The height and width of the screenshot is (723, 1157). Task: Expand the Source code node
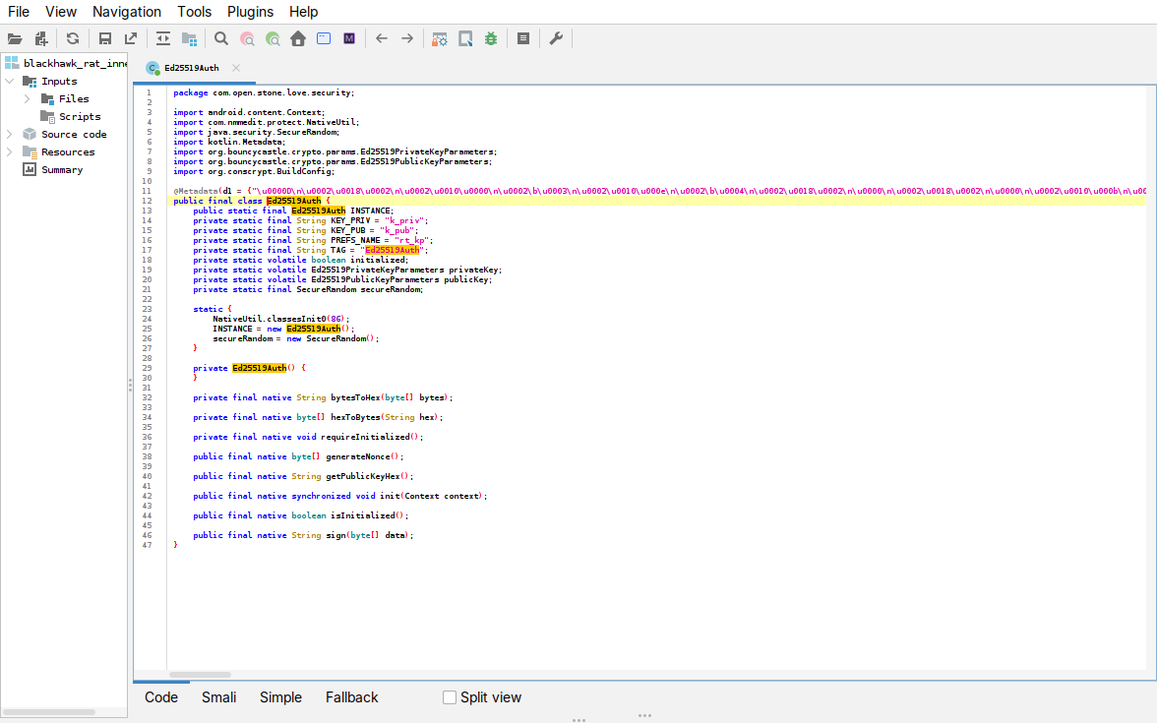coord(10,134)
